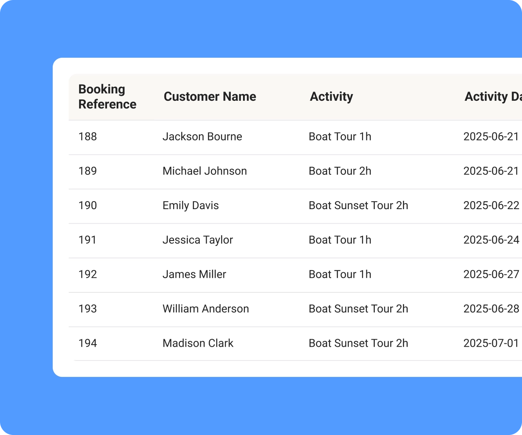Image resolution: width=522 pixels, height=435 pixels.
Task: Click activity date 2025-06-28
Action: (x=491, y=309)
